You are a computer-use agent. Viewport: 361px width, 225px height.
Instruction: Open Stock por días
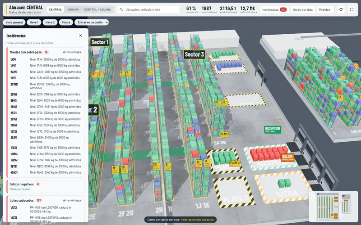[x=303, y=9]
